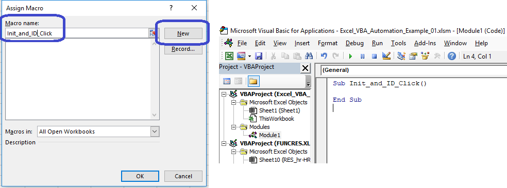The height and width of the screenshot is (188, 507).
Task: Click the Undo arrow icon
Action: (324, 56)
